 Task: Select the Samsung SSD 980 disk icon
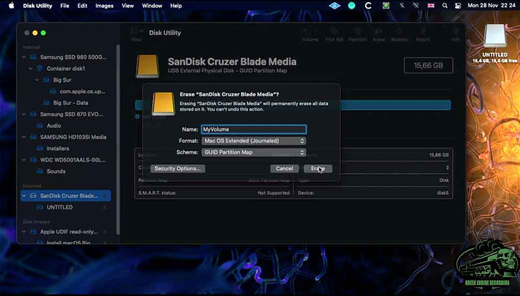coord(33,57)
